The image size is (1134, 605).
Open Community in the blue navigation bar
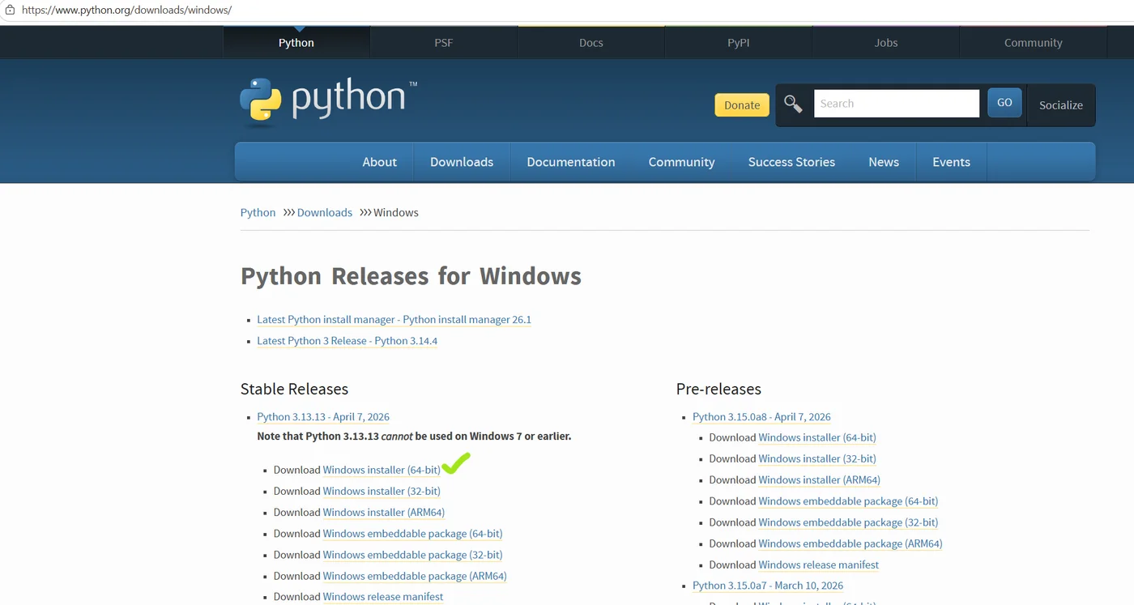(682, 162)
